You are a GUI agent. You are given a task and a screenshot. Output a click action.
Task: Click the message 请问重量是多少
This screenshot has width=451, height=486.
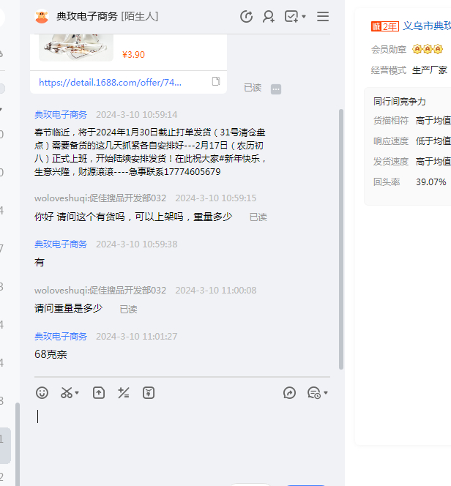[x=68, y=308]
